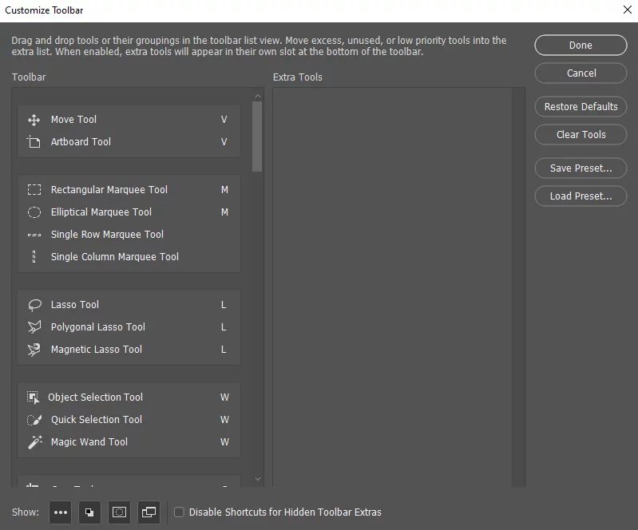Select the 'Artboard Tool' label
The image size is (638, 530).
(x=81, y=142)
